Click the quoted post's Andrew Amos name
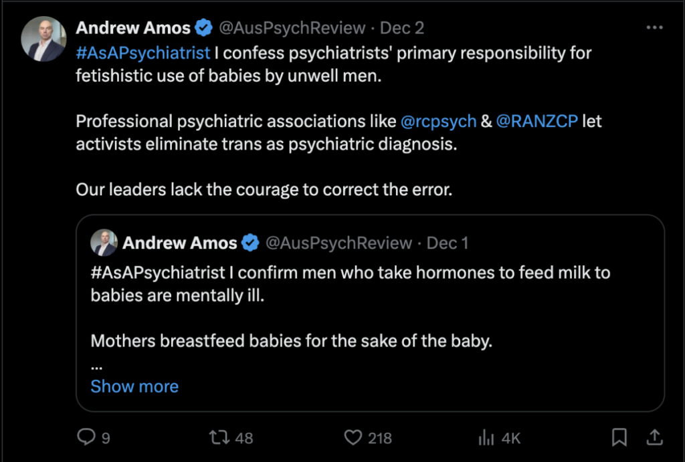This screenshot has height=462, width=685. 179,243
